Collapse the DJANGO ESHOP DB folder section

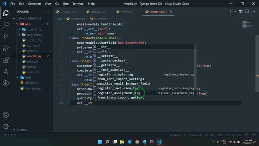(29, 19)
